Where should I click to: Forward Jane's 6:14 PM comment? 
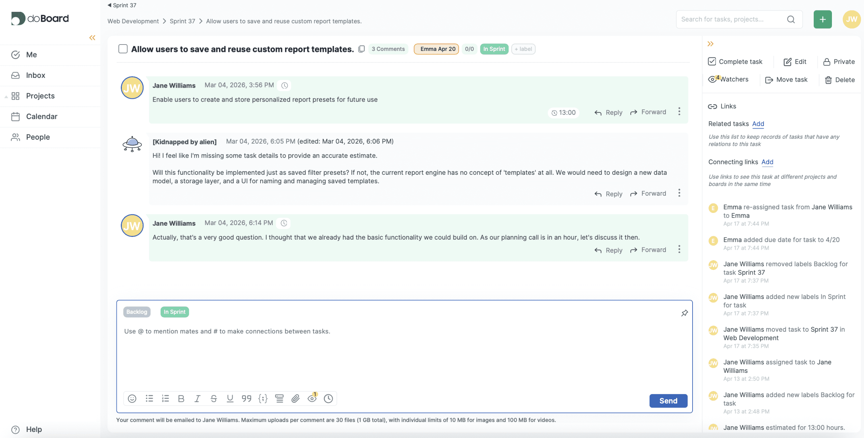coord(648,250)
